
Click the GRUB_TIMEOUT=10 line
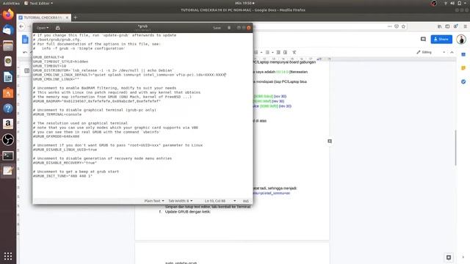49,66
